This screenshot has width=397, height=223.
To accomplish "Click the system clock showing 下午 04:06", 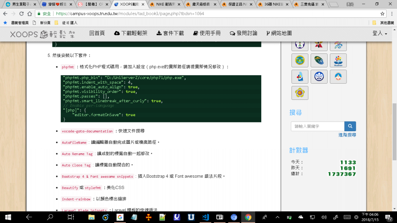I will coord(370,217).
